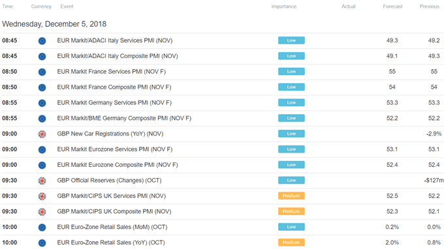Click UK flag icon for New Car Registrations

42,134
